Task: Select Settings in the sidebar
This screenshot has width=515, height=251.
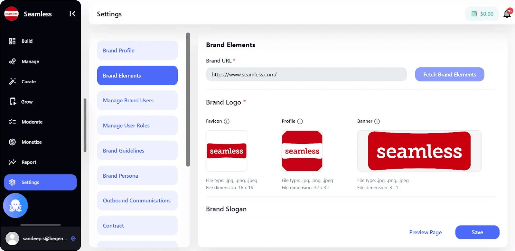Action: coord(40,182)
